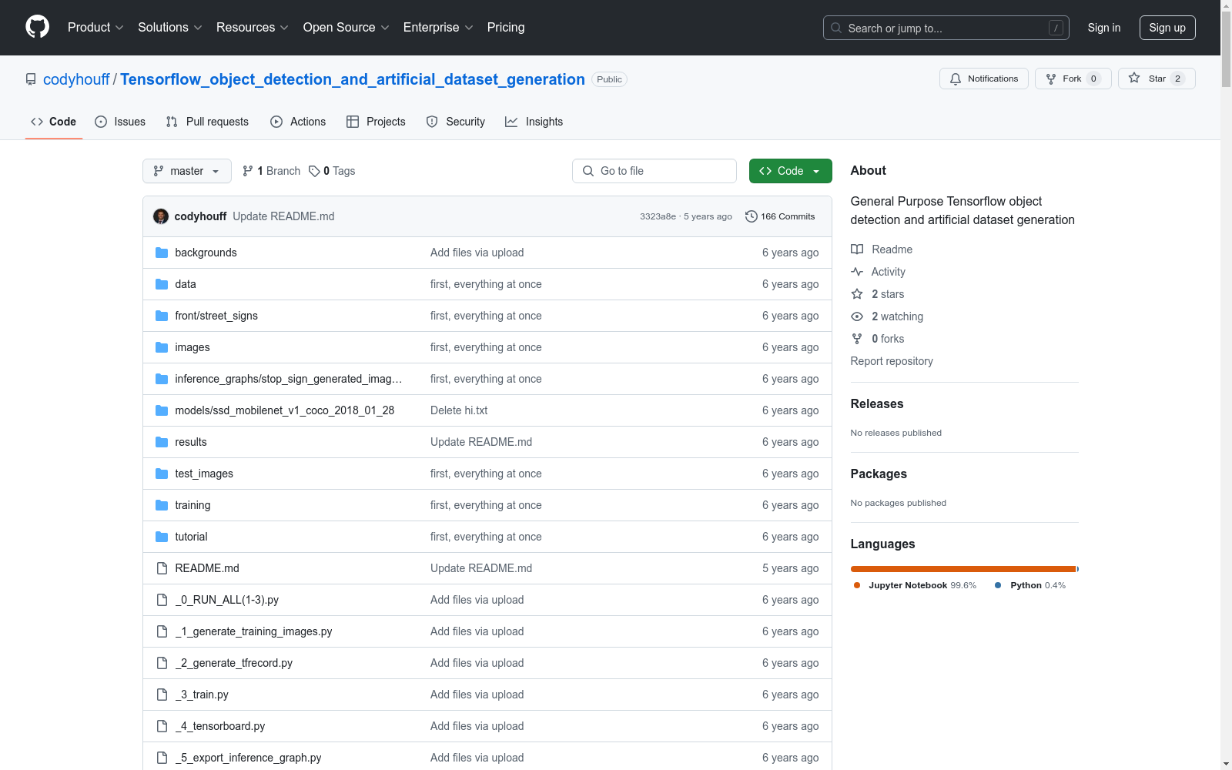Click the _4_tensorboard.py file icon
The height and width of the screenshot is (770, 1232).
(162, 726)
